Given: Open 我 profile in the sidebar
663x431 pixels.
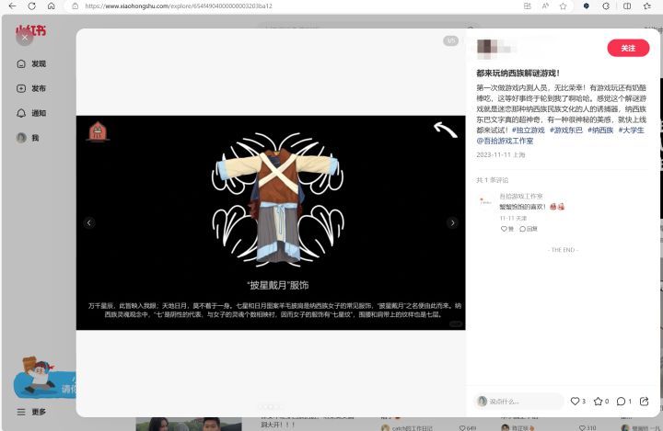Looking at the screenshot, I should 28,138.
